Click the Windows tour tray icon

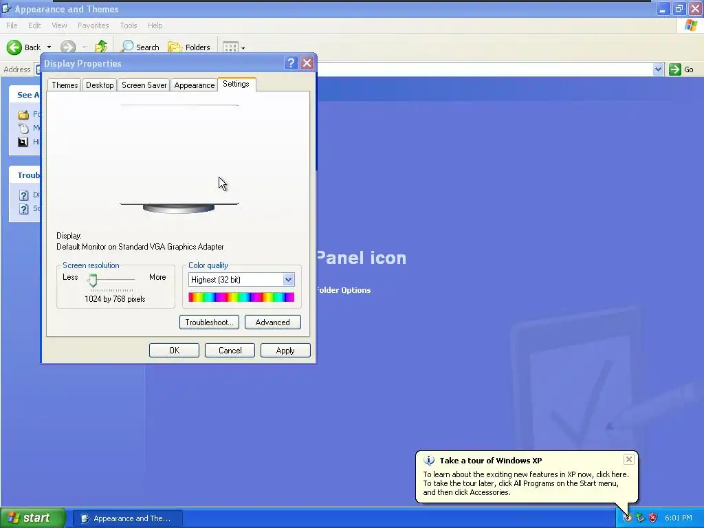click(x=627, y=518)
